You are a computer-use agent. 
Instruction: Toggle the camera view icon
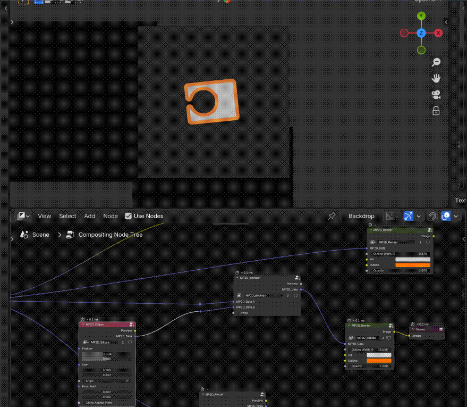436,95
